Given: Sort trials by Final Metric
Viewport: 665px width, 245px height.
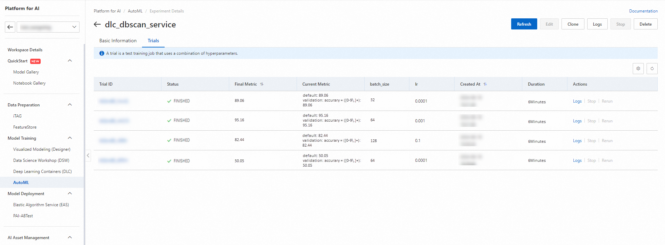Looking at the screenshot, I should click(x=262, y=84).
